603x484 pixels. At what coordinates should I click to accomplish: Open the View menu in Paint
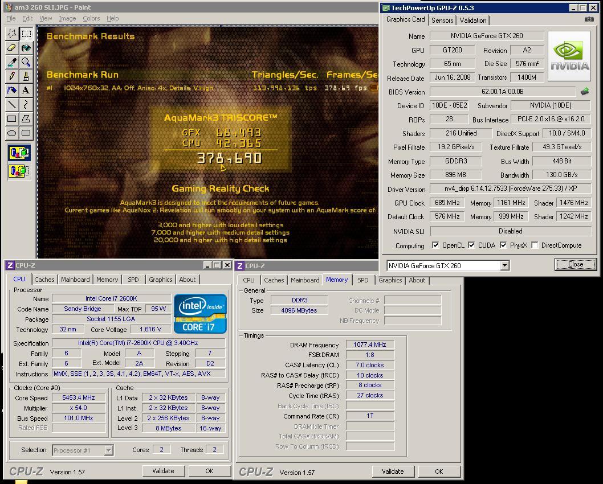tap(46, 18)
